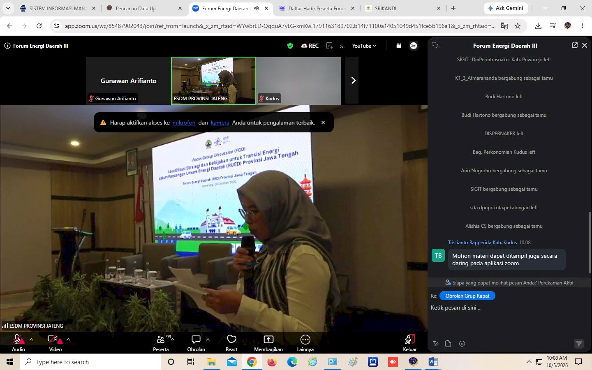Open the Obrolan Grup Rapat recipient dropdown
The width and height of the screenshot is (592, 370).
tap(467, 296)
